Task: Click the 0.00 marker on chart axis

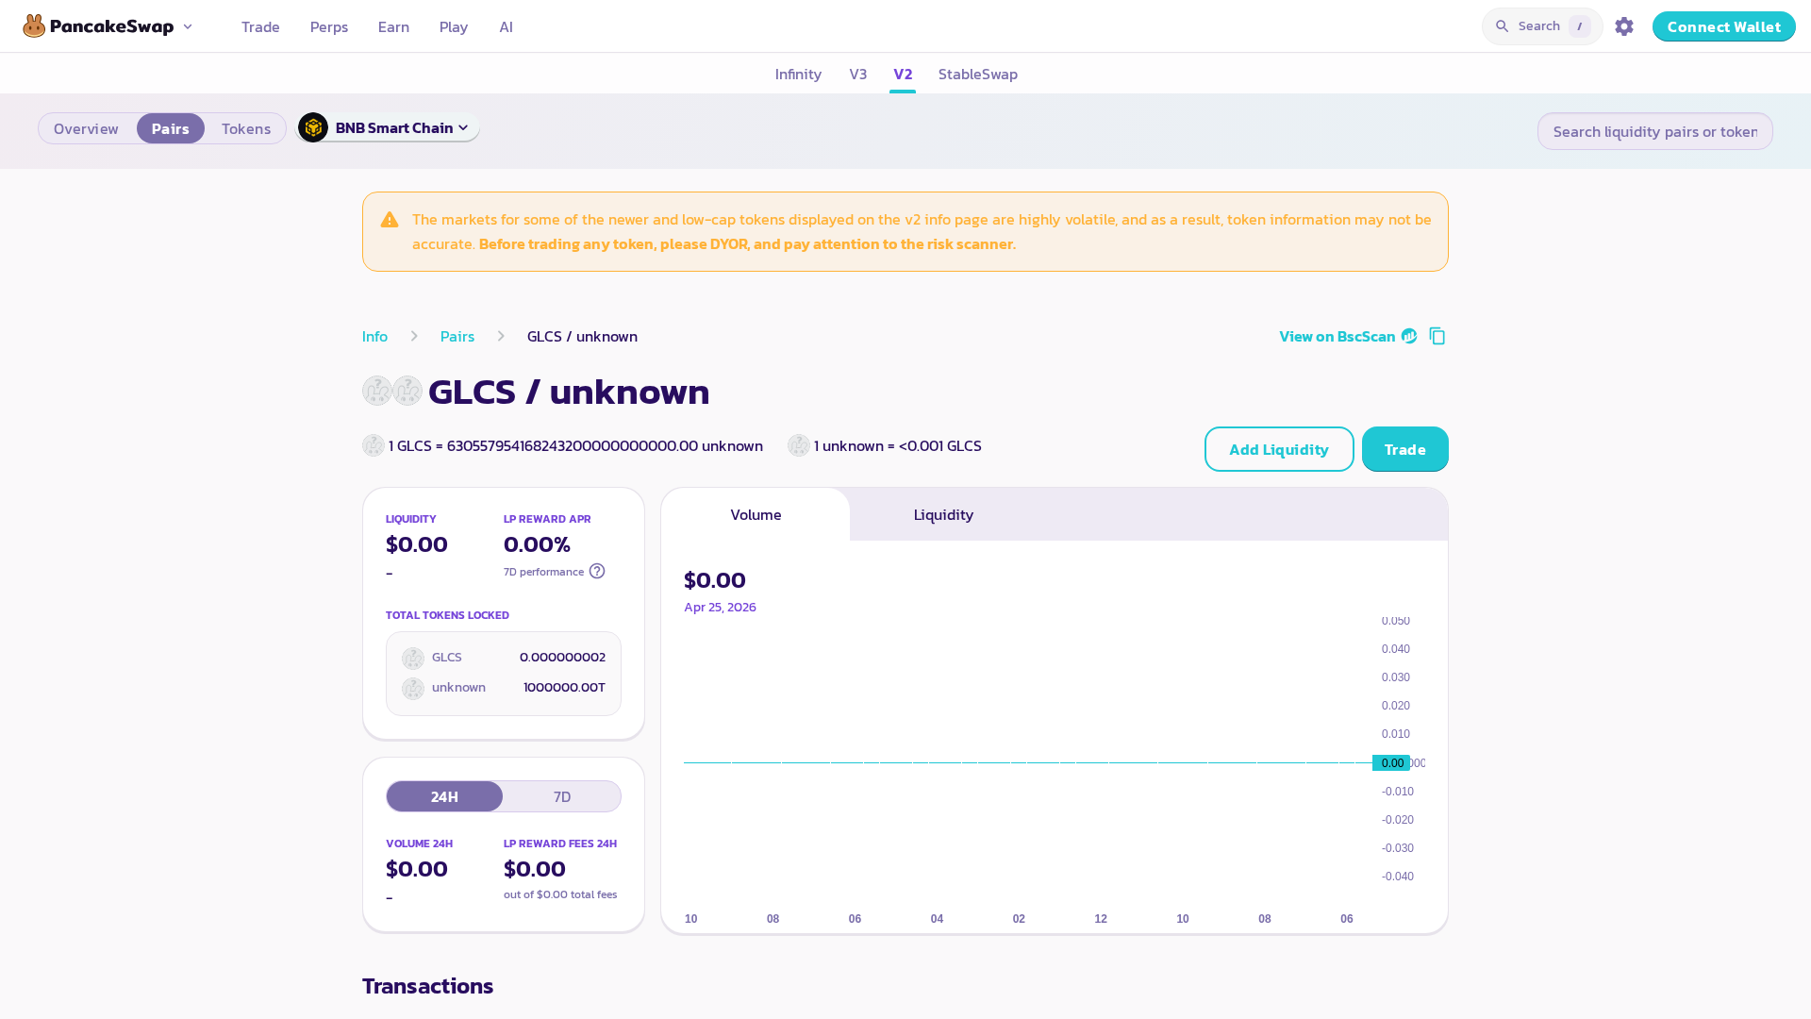Action: click(x=1391, y=763)
